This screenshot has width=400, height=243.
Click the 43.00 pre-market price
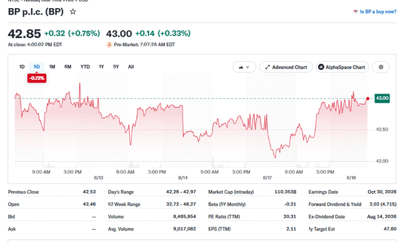(x=119, y=34)
